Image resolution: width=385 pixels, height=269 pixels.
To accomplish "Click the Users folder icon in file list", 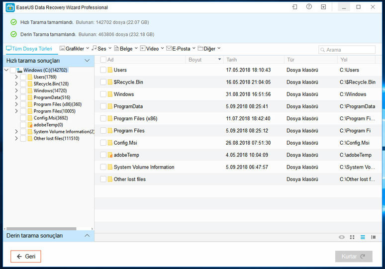I will (x=110, y=70).
